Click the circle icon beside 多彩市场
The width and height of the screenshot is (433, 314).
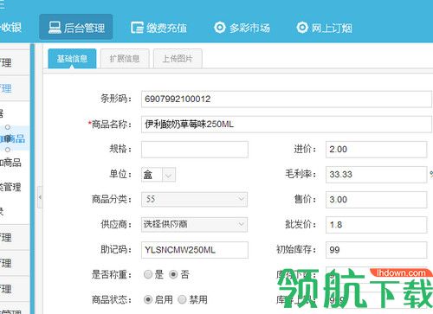[x=220, y=28]
